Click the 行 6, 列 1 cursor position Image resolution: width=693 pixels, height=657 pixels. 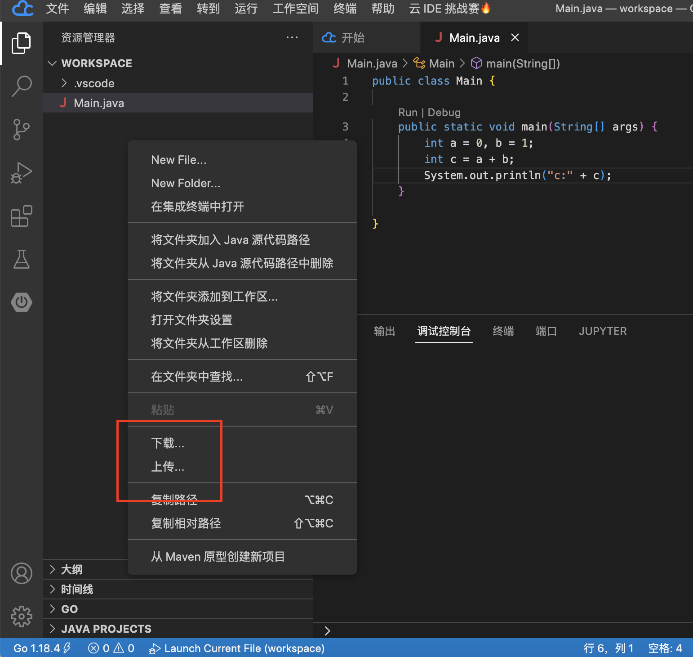pos(609,648)
